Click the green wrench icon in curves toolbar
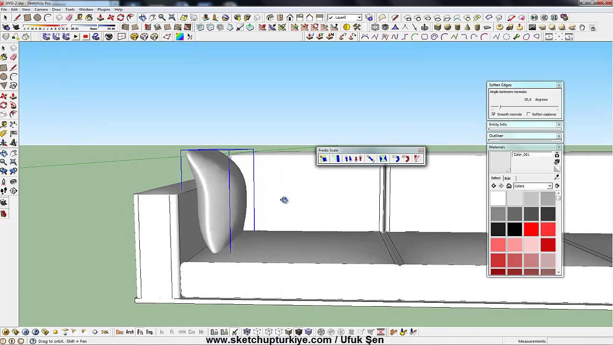 click(x=516, y=36)
